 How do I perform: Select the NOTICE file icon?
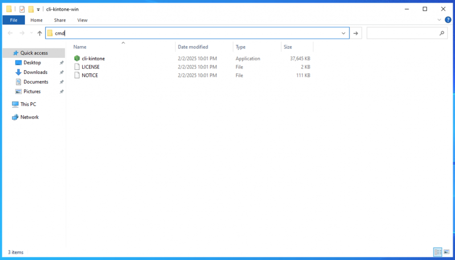pos(77,75)
